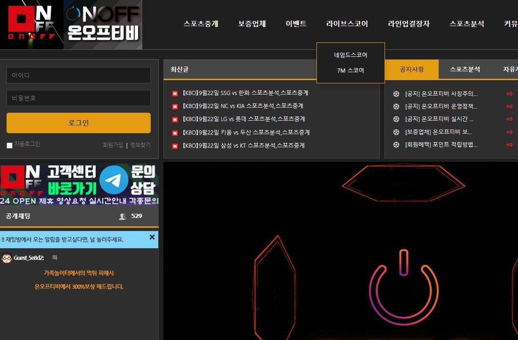518x340 pixels.
Task: Dismiss the chat notification banner
Action: (152, 237)
